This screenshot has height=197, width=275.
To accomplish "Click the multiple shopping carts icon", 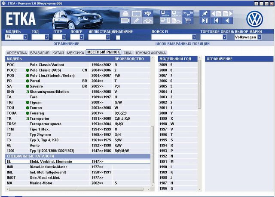I will [x=188, y=14].
